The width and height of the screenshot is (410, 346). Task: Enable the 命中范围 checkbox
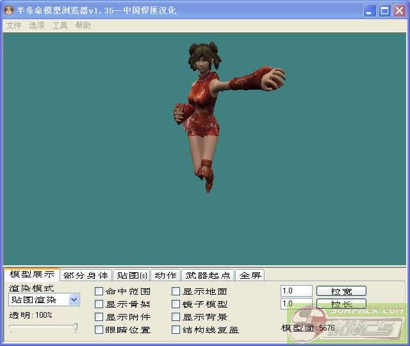pos(99,292)
